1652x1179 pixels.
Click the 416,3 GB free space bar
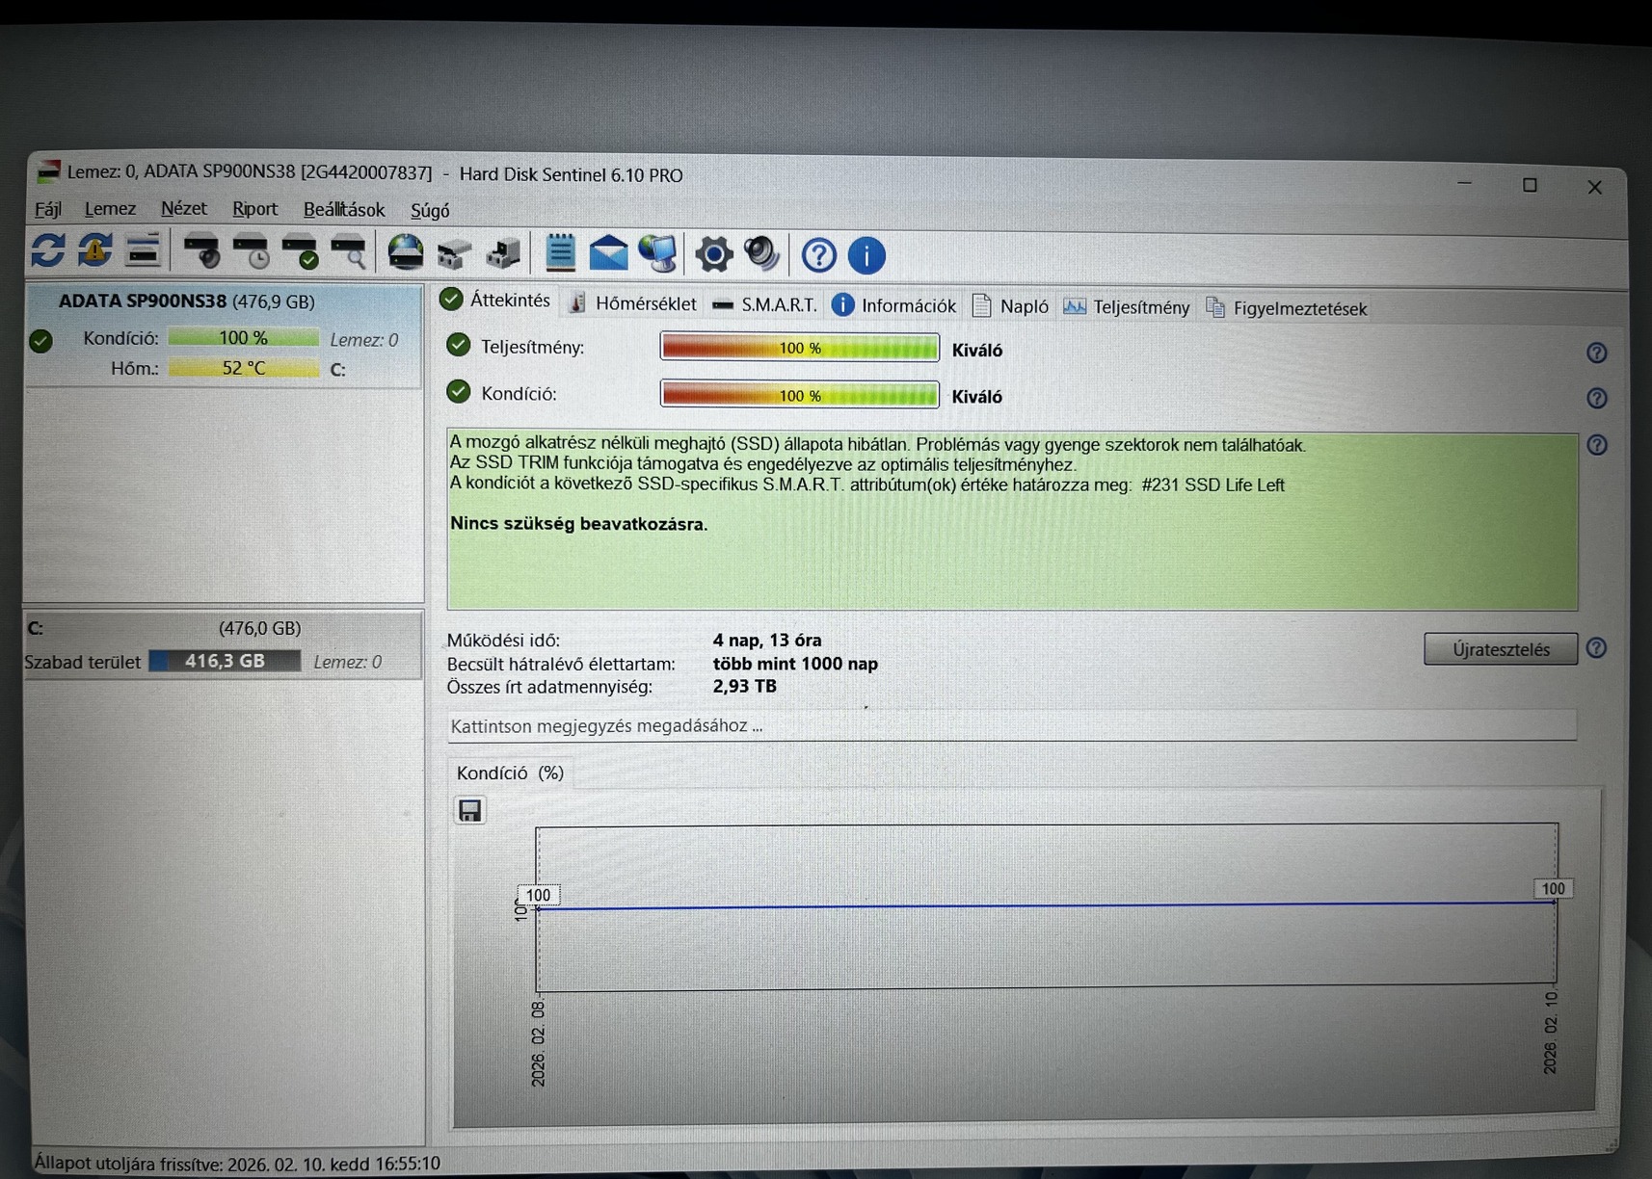coord(225,662)
